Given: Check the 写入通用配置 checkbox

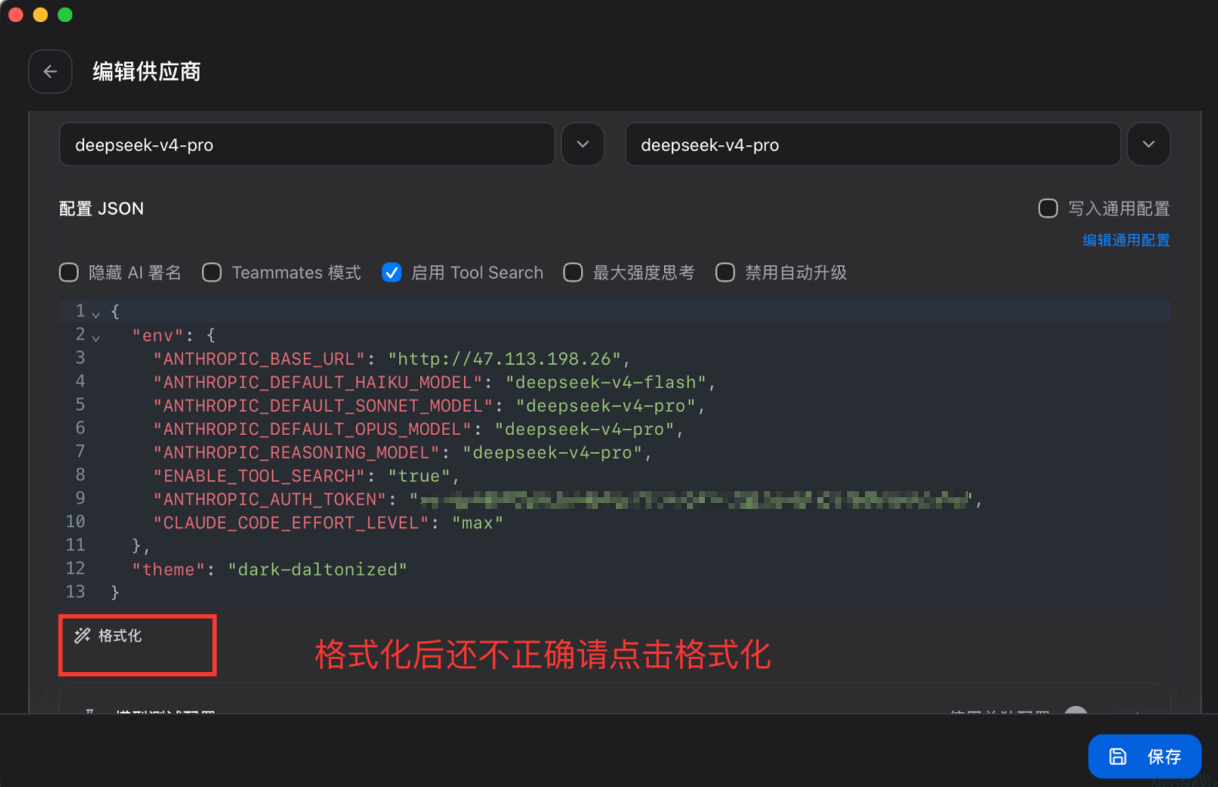Looking at the screenshot, I should (x=1048, y=209).
